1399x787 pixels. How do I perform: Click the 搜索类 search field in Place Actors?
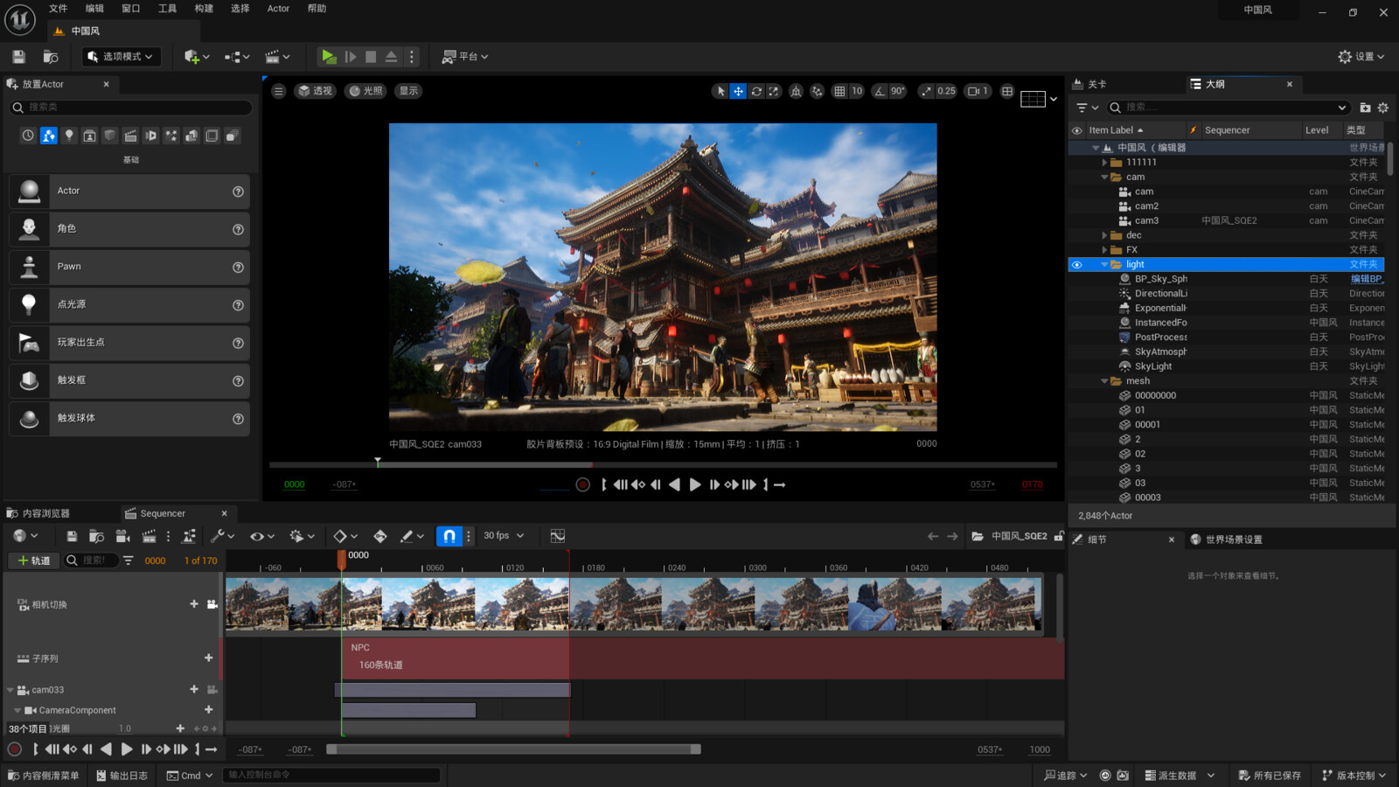coord(130,108)
